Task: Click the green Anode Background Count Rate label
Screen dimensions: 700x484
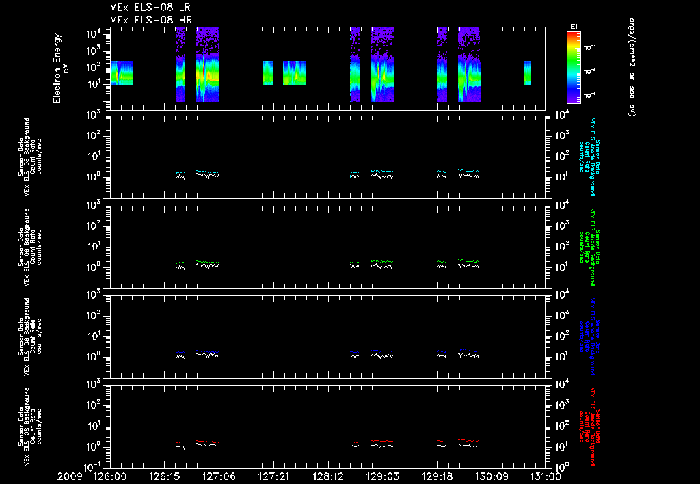Action: tap(590, 247)
